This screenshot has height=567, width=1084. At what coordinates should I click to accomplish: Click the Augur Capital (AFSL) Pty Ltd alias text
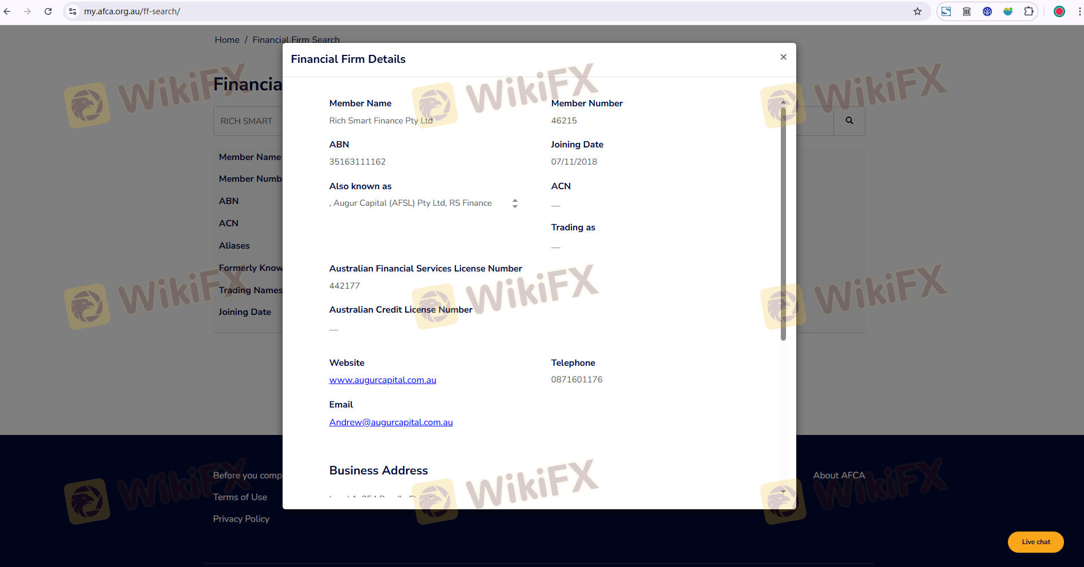[x=389, y=203]
